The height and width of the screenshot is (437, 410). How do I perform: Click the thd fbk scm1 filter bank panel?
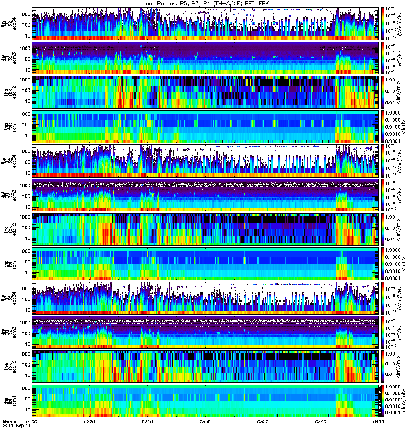tap(206, 264)
